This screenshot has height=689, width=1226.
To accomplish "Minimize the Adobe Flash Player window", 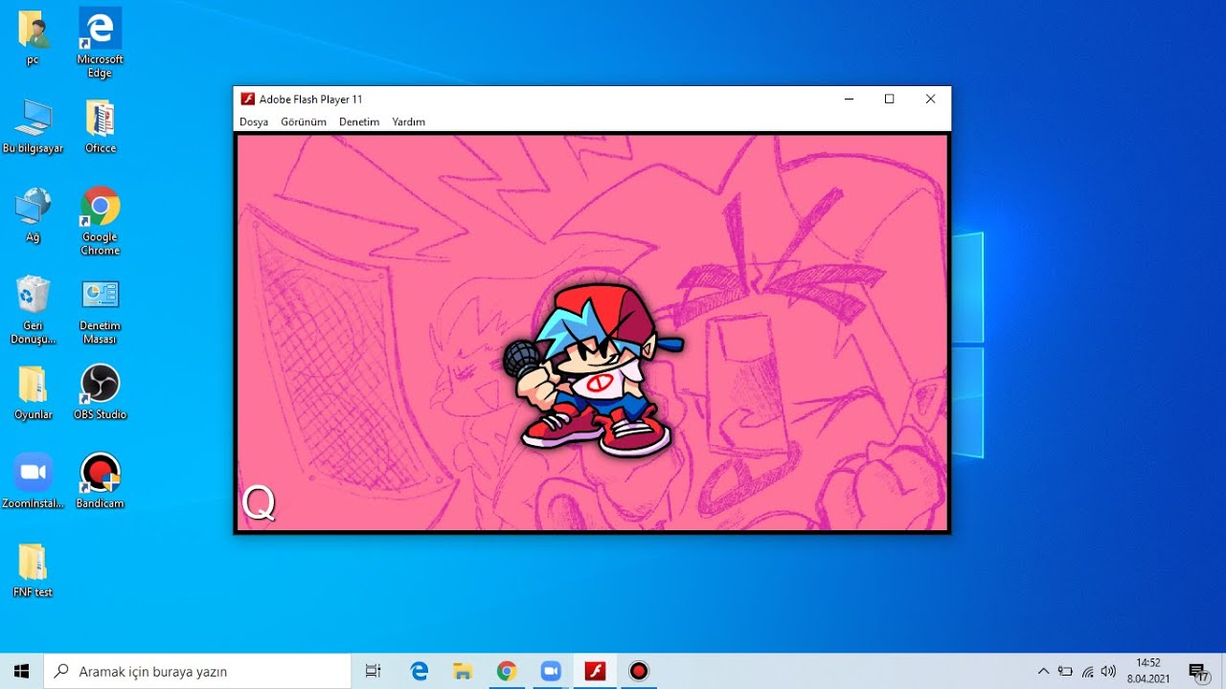I will (x=849, y=99).
